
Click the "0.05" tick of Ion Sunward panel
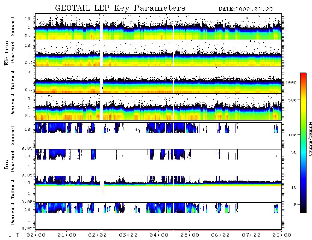27,148
